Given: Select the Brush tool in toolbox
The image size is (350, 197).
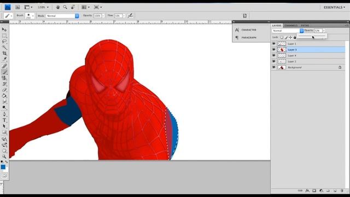Looking at the screenshot, I should pos(4,72).
